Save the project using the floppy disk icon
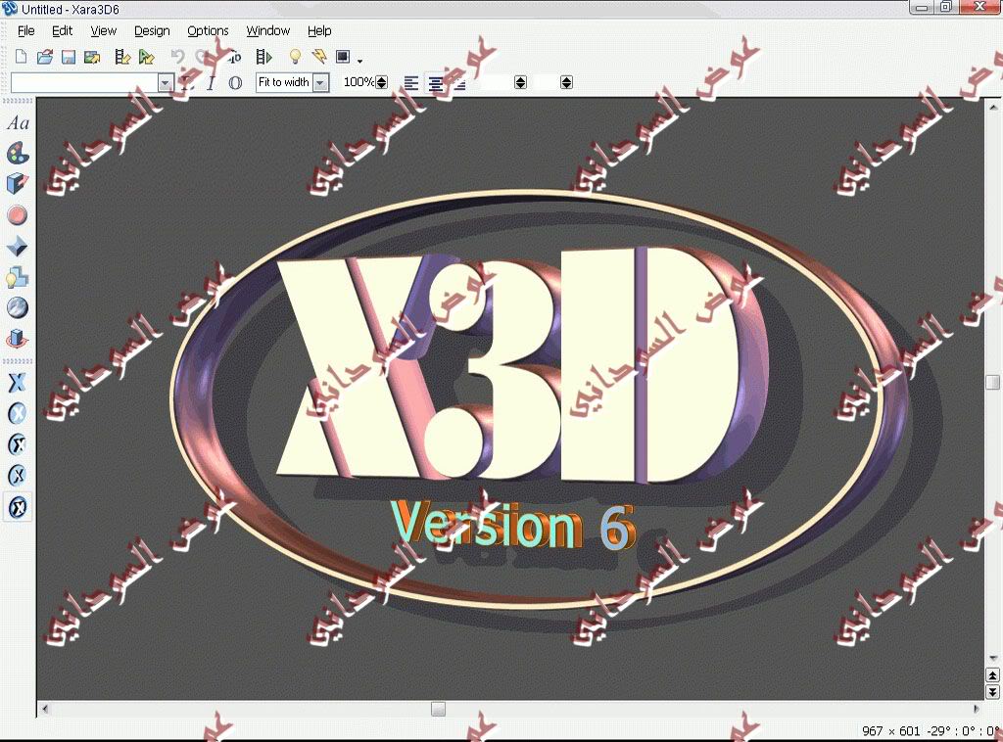This screenshot has height=742, width=1003. click(69, 57)
